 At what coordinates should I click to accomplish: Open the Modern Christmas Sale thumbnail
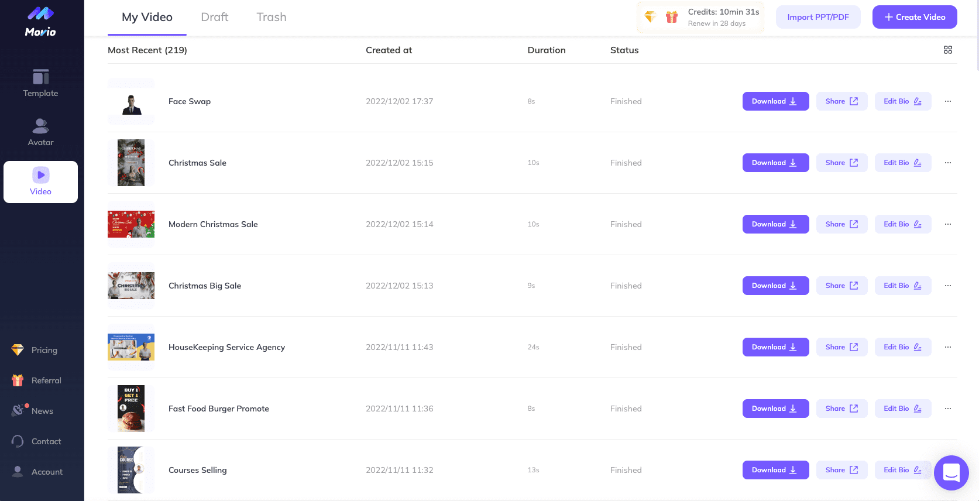[x=131, y=224]
